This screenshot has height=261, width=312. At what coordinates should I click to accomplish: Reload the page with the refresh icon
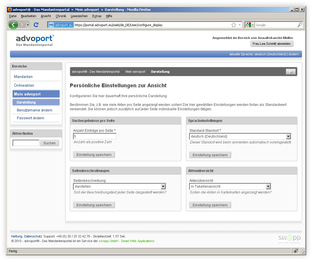36,25
